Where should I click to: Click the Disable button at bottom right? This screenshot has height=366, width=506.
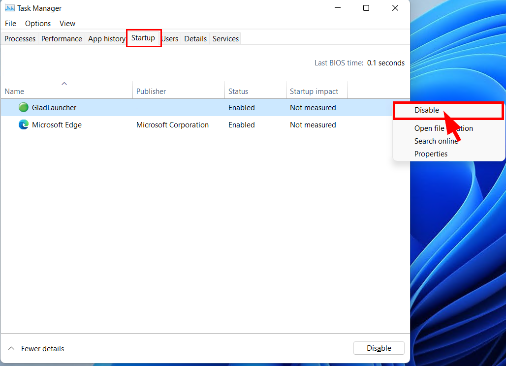click(x=379, y=348)
